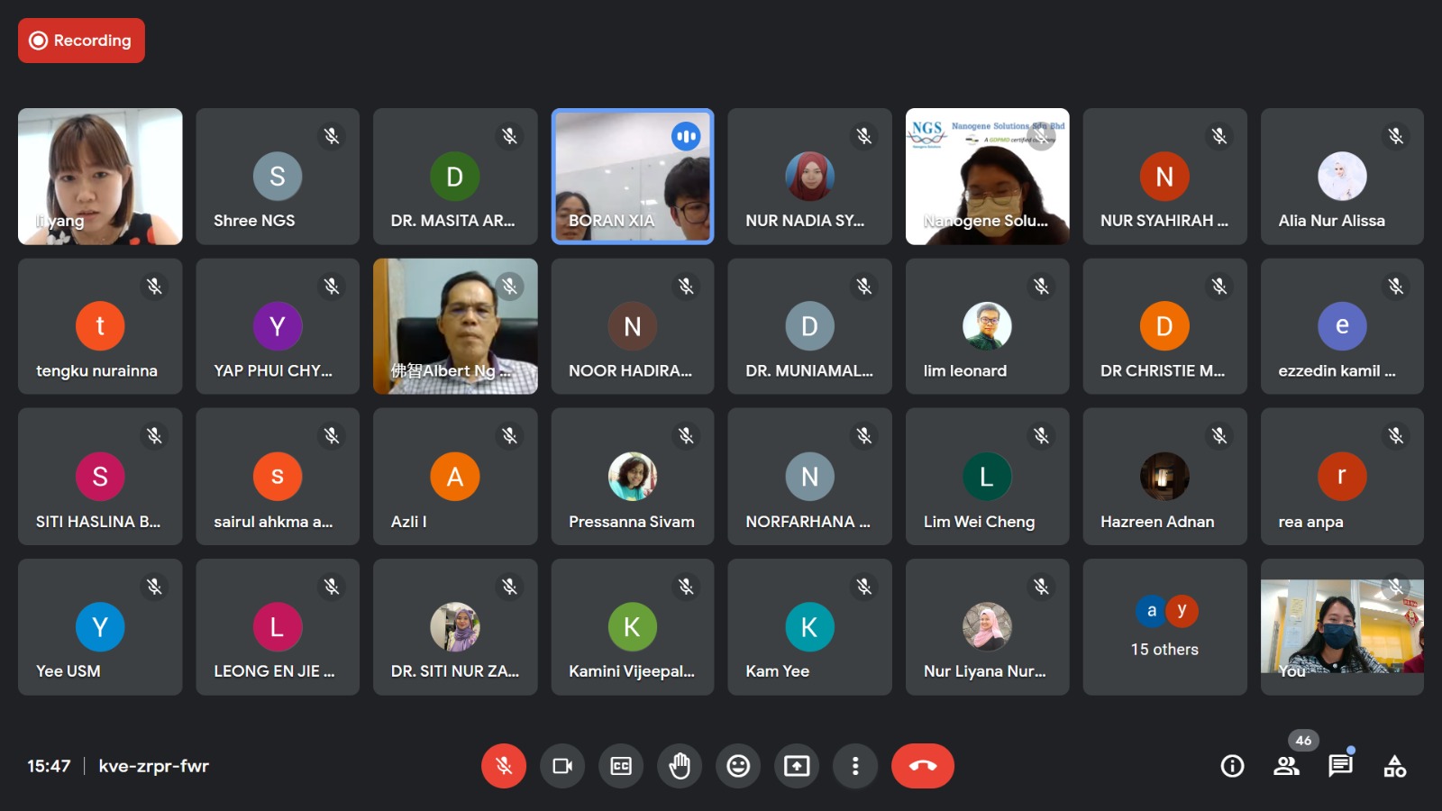1442x811 pixels.
Task: Raise your hand in the meeting
Action: click(x=680, y=766)
